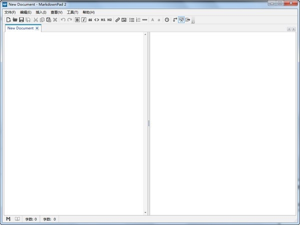
Task: Open the toolbar overflow options arrow
Action: tap(193, 20)
